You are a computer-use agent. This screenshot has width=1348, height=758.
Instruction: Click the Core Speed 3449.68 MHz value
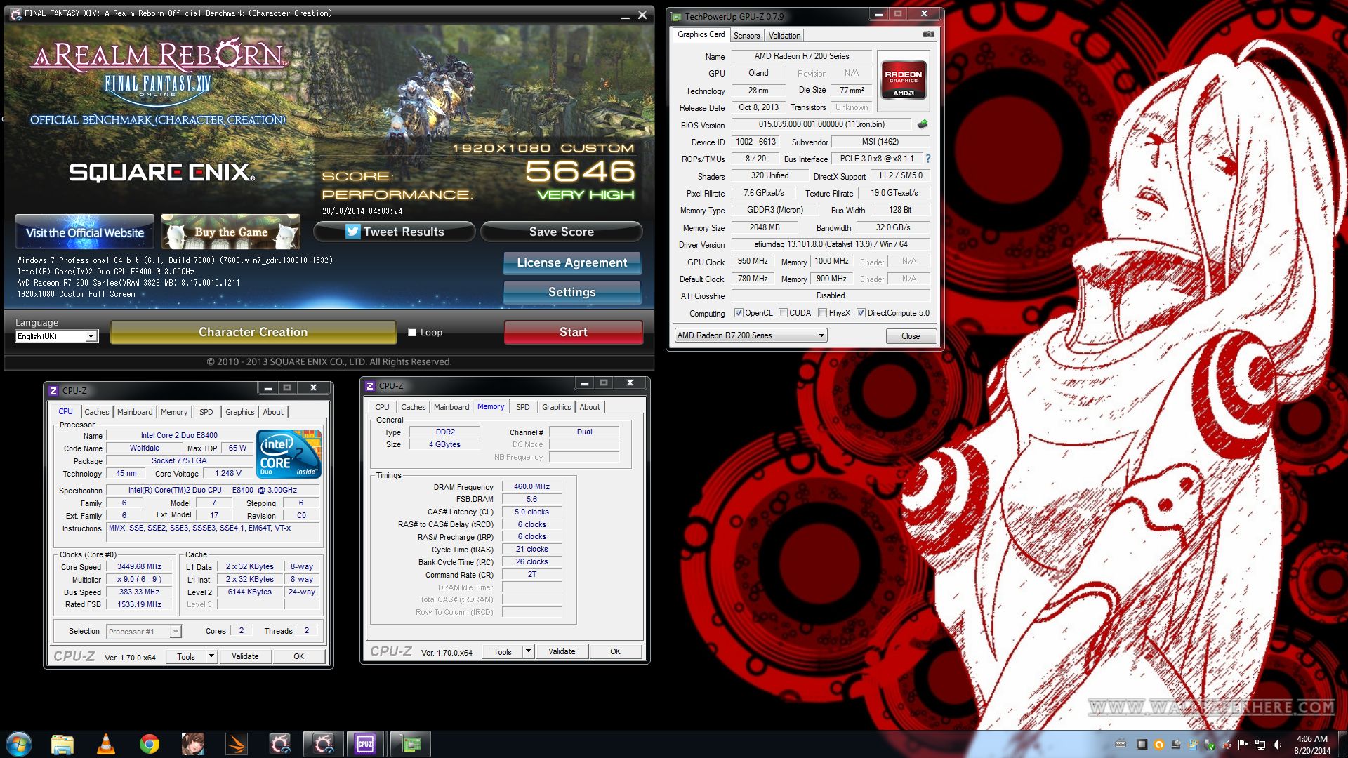point(139,566)
